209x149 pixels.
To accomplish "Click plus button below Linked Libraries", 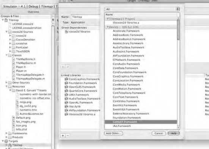I will [63, 136].
